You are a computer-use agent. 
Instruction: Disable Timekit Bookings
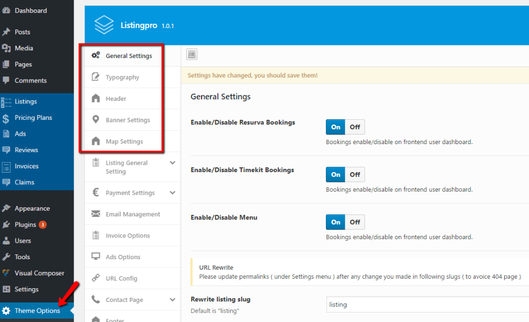pos(354,174)
